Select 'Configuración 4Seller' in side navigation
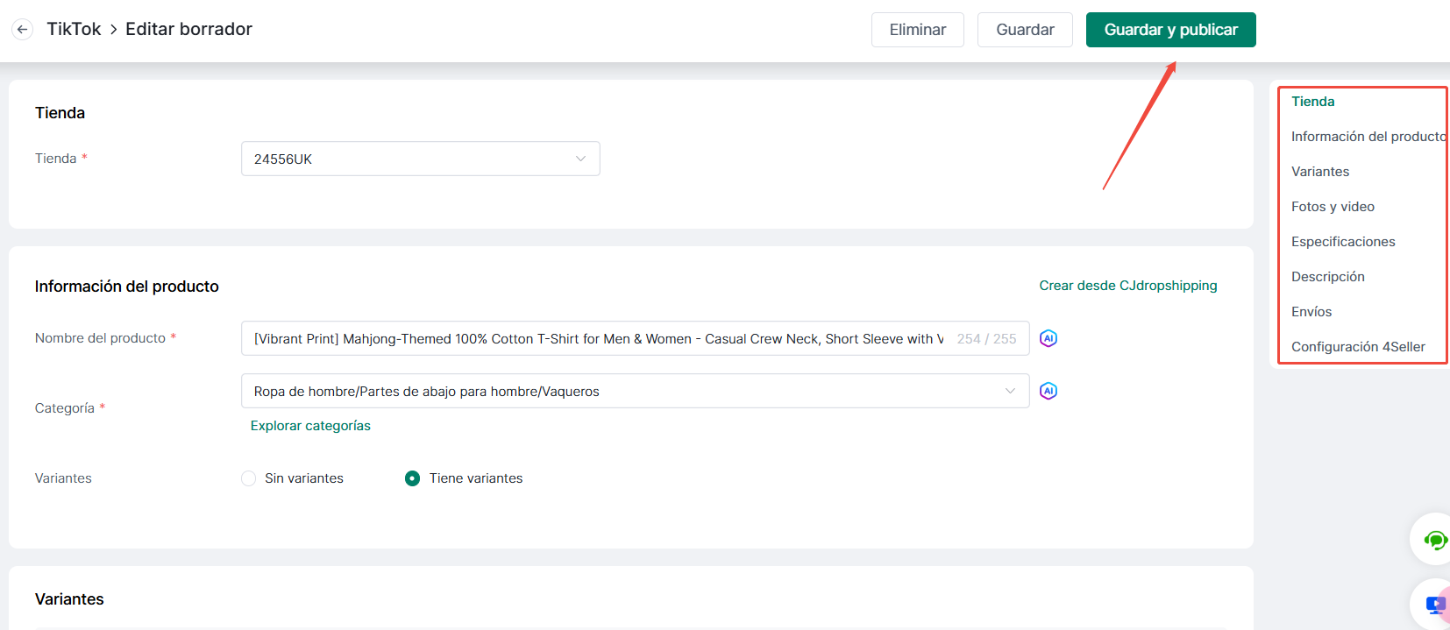The image size is (1450, 630). point(1357,347)
